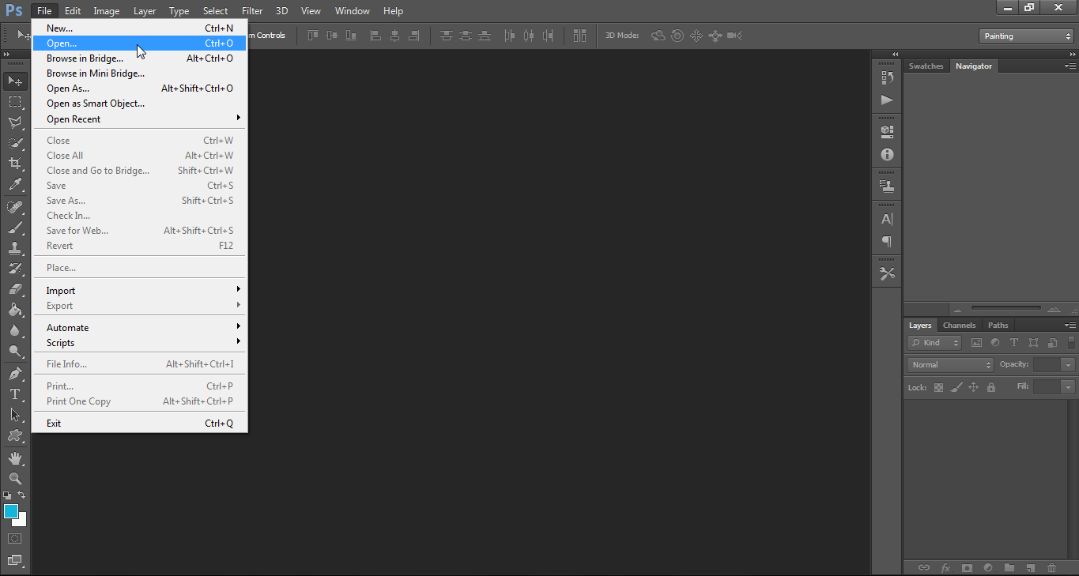The height and width of the screenshot is (576, 1079).
Task: Expand the Automate submenu
Action: (x=139, y=328)
